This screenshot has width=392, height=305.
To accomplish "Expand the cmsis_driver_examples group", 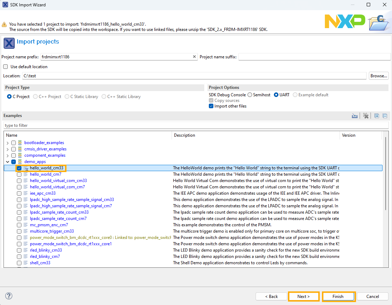I will pos(8,149).
